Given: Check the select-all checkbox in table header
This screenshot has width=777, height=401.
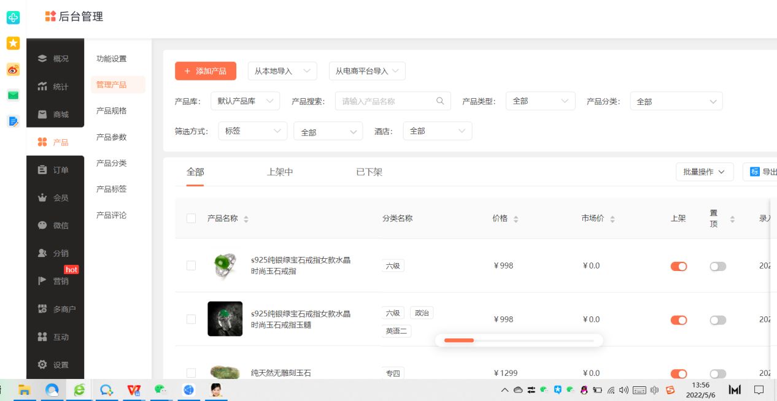Looking at the screenshot, I should point(191,218).
